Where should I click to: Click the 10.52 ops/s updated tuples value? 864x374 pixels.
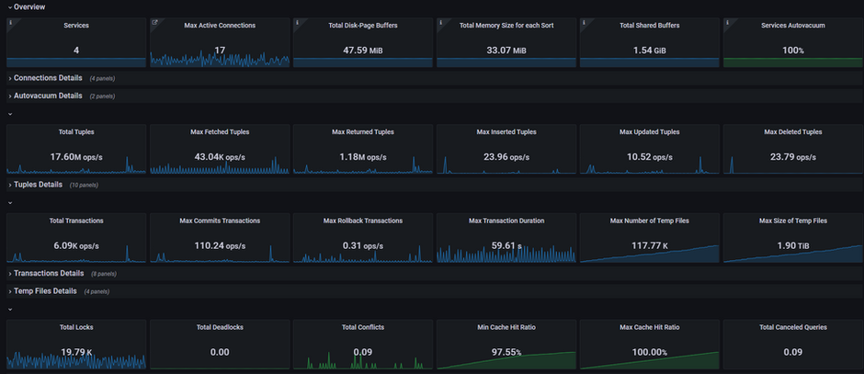tap(649, 157)
